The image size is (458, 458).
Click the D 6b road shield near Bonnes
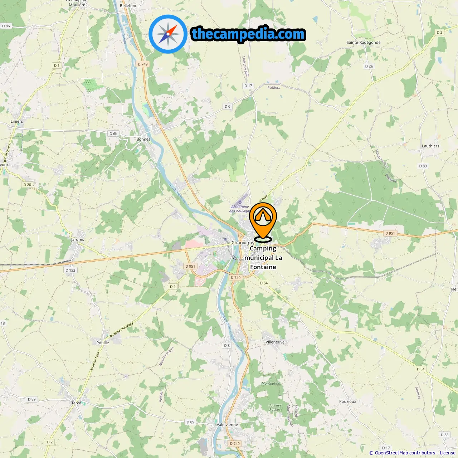pos(113,134)
